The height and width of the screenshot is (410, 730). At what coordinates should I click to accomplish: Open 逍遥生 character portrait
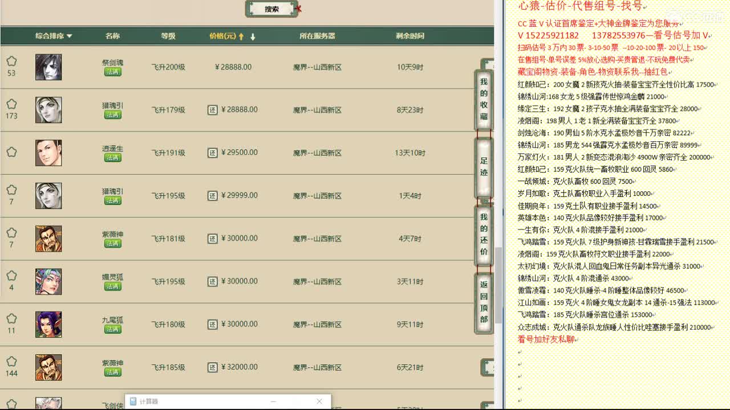coord(48,153)
